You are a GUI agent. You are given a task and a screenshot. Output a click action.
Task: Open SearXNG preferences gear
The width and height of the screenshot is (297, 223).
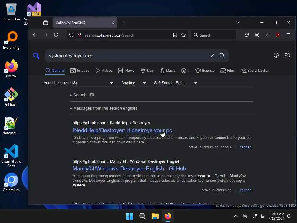[287, 55]
